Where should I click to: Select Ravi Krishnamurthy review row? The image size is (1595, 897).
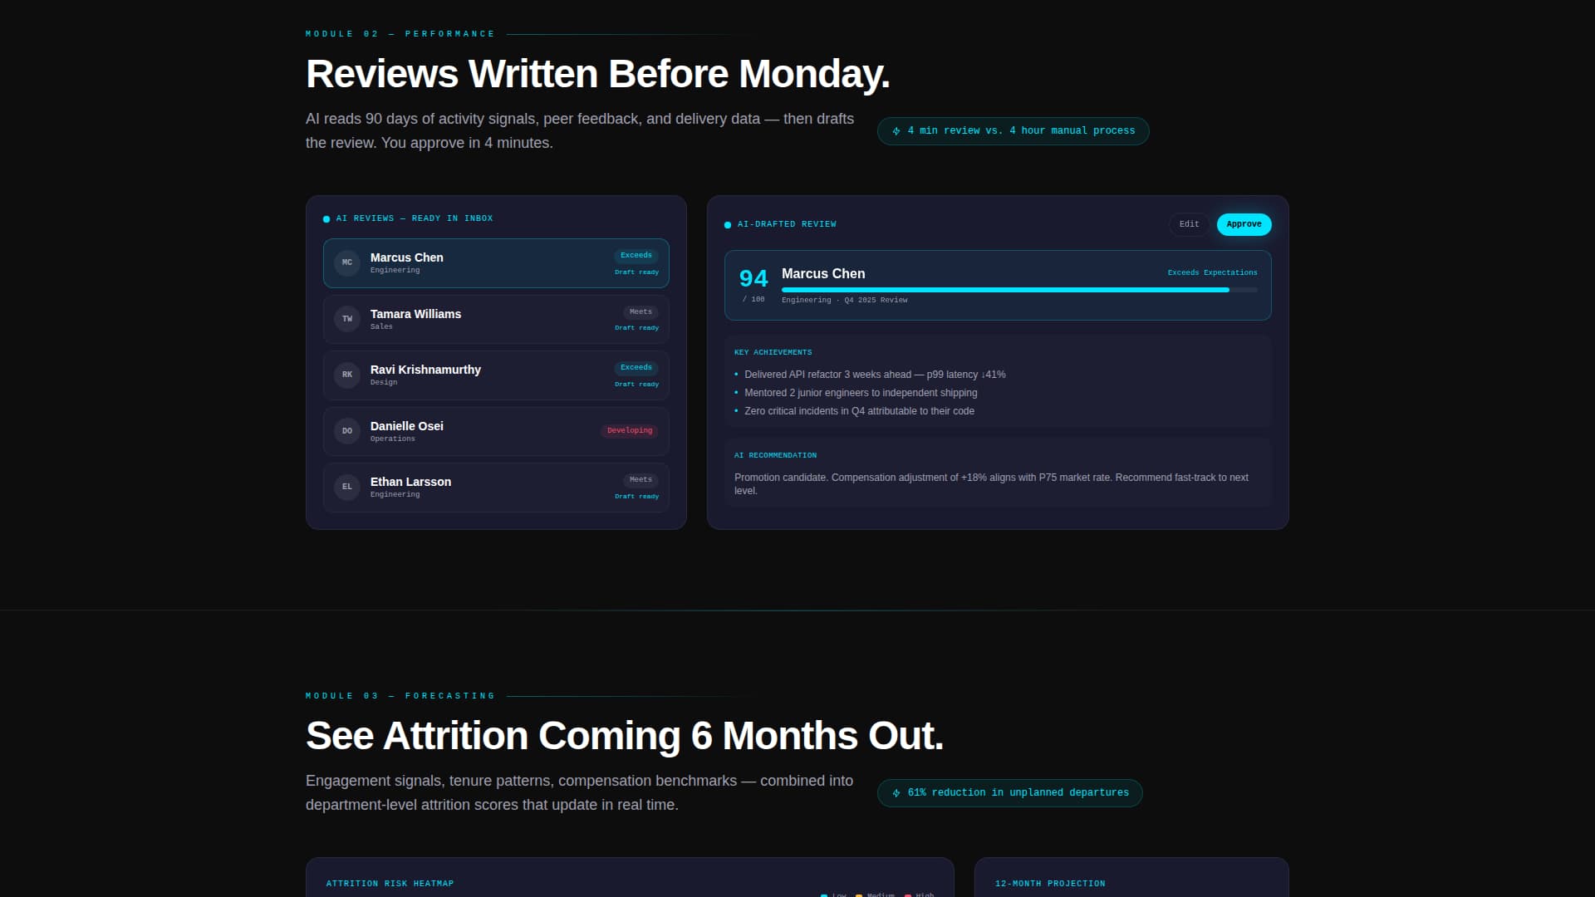496,375
